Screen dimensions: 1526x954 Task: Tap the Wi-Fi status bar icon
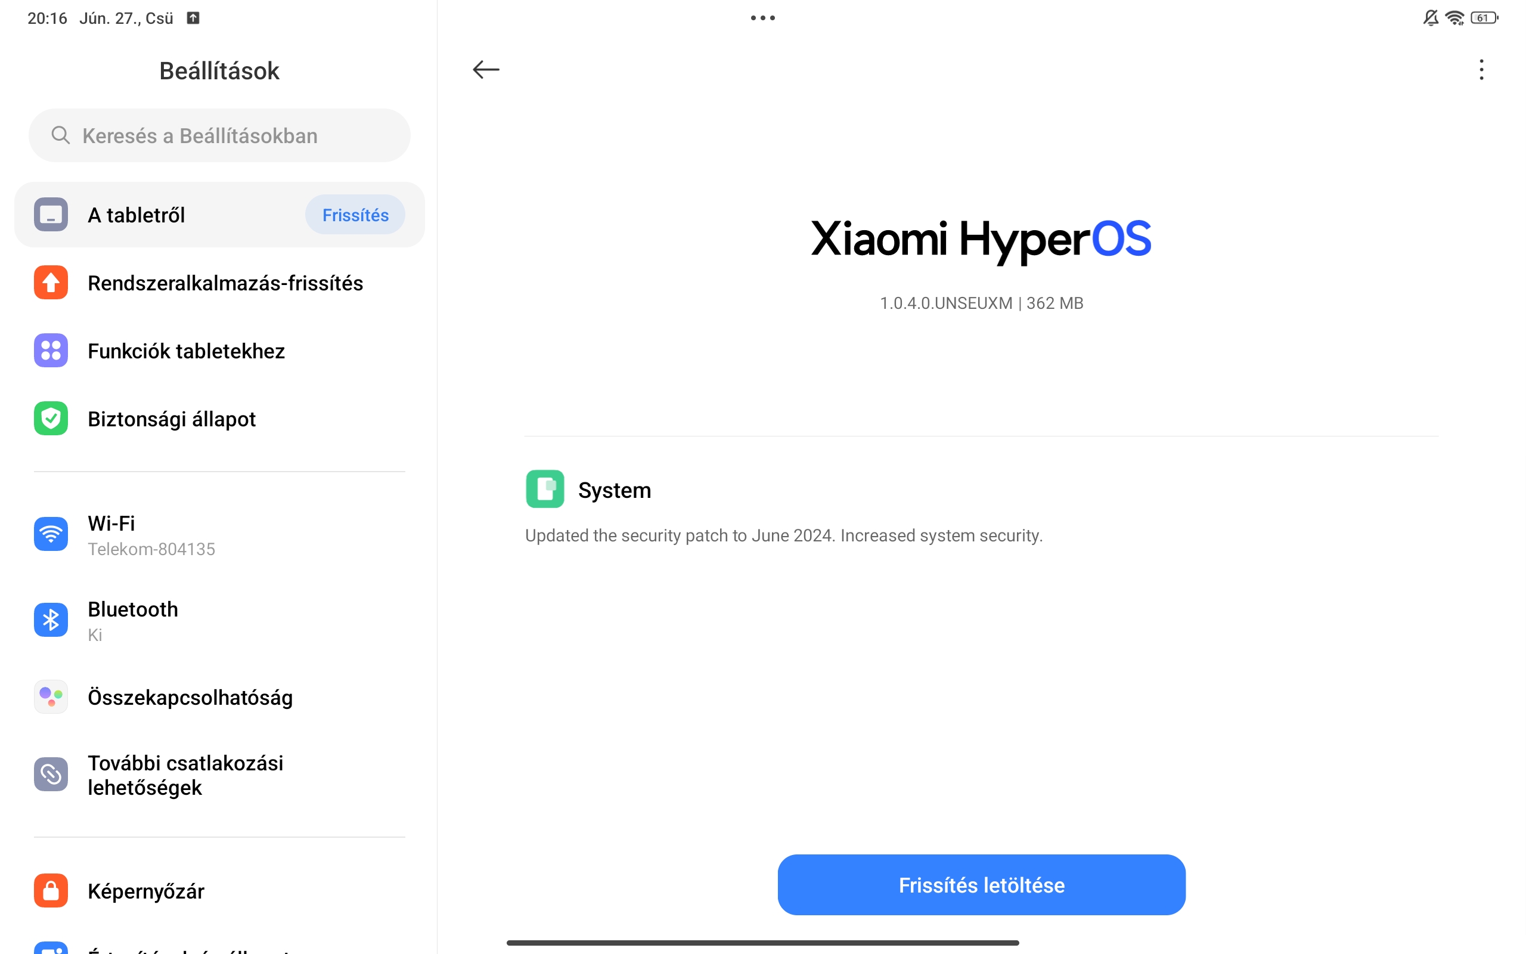pos(1454,18)
